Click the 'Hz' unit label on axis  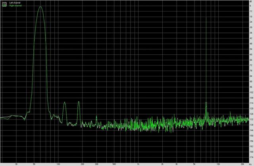(x=250, y=164)
